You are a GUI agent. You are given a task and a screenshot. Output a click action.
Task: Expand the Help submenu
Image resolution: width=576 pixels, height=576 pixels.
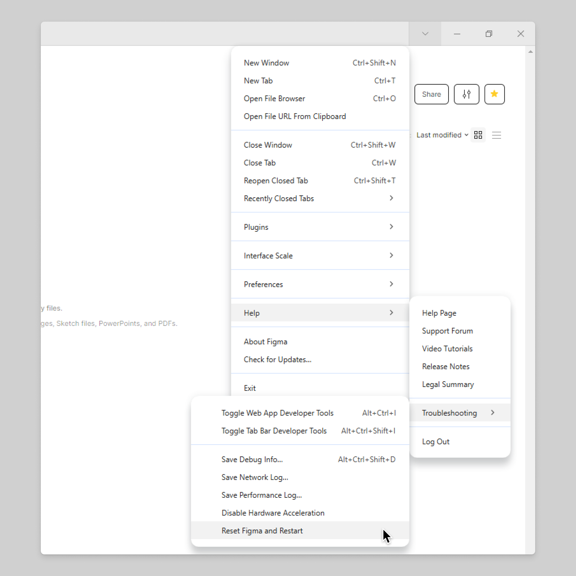tap(320, 313)
